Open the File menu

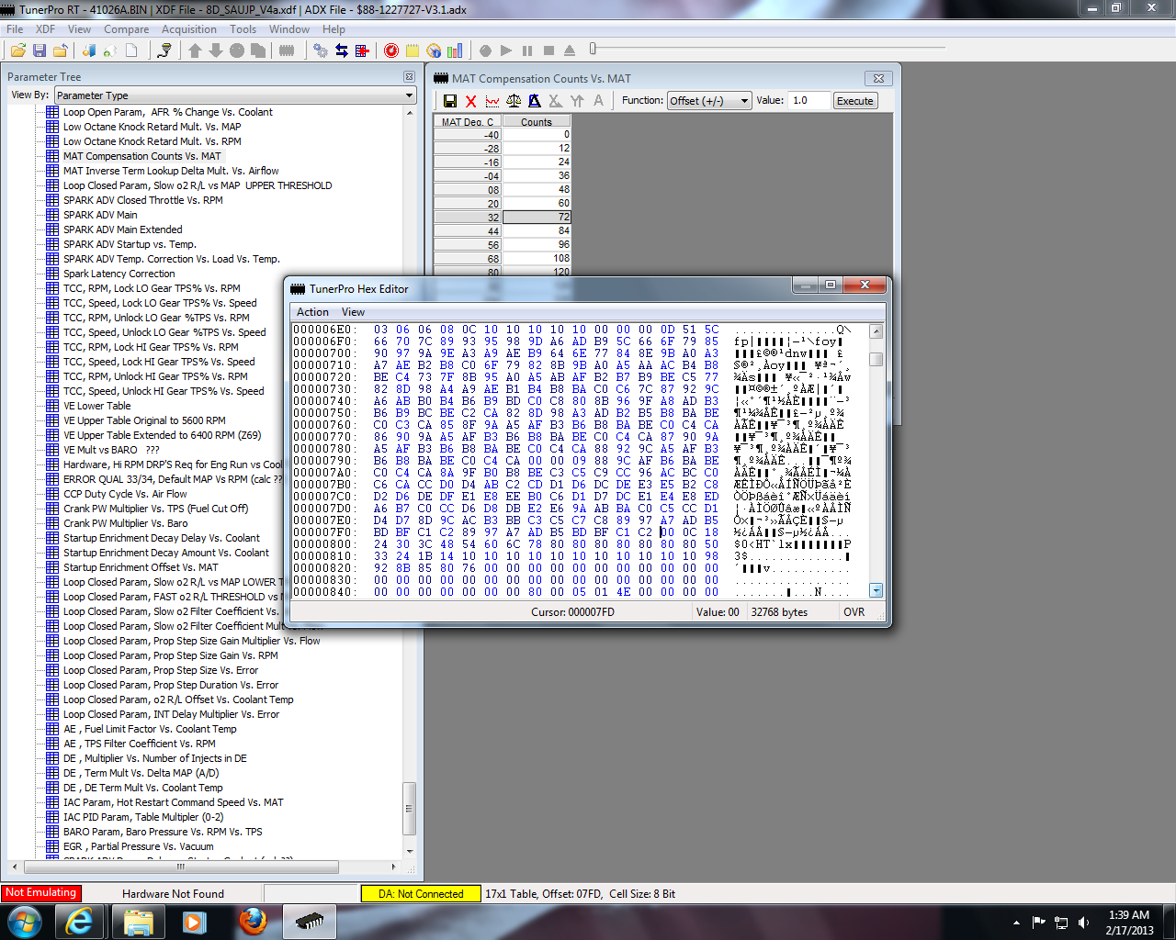tap(15, 29)
